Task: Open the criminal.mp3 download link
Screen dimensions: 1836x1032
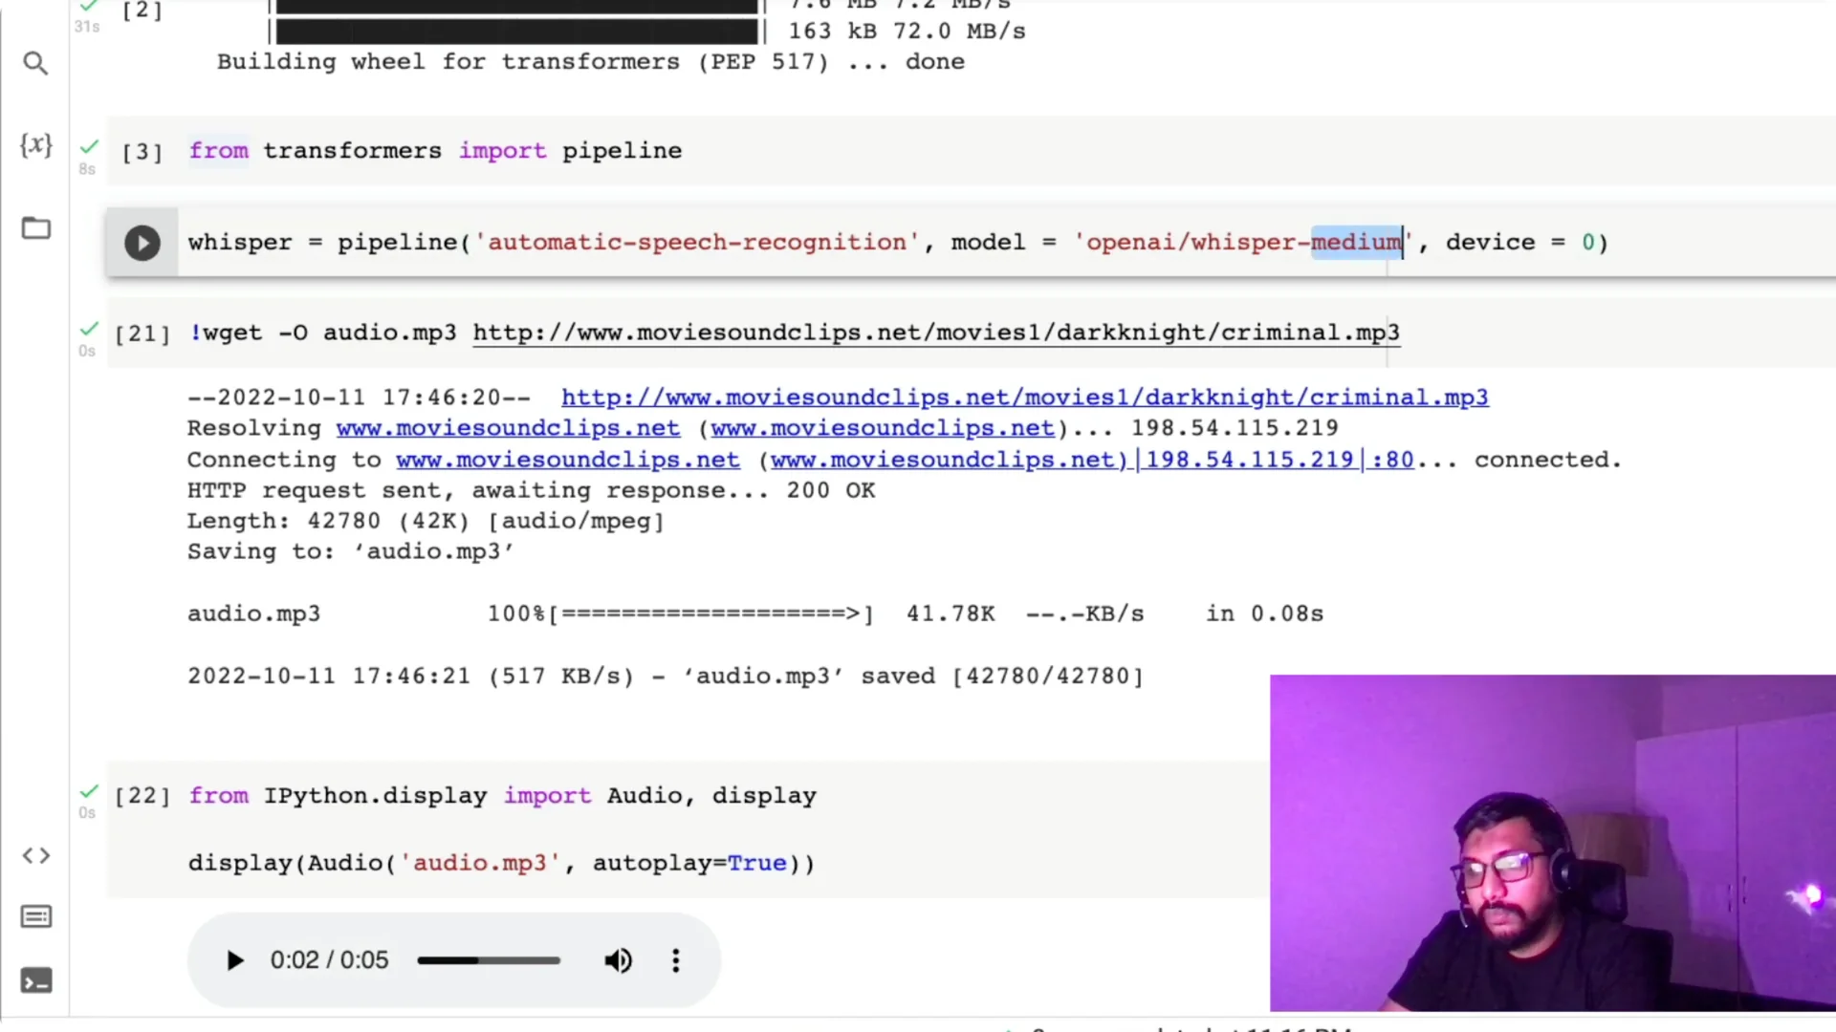Action: (x=1024, y=398)
